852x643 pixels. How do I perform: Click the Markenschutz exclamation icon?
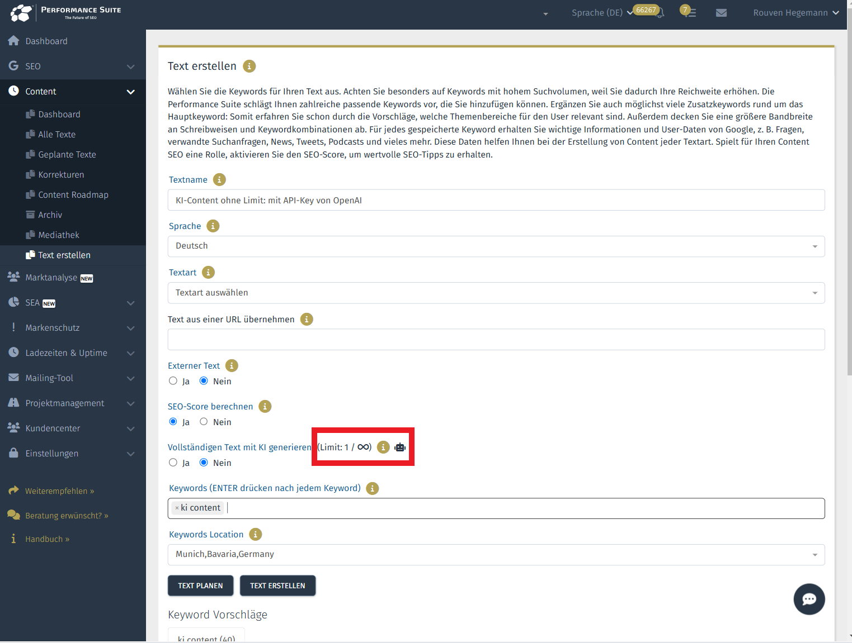point(13,327)
